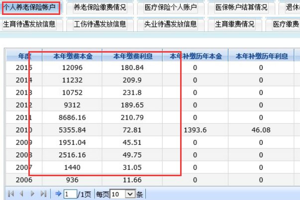
Task: Select the 2011 year cell
Action: coord(24,118)
